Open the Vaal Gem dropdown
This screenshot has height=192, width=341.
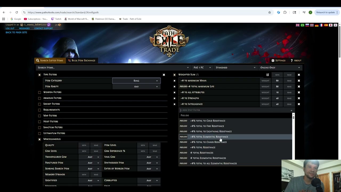click(x=149, y=157)
